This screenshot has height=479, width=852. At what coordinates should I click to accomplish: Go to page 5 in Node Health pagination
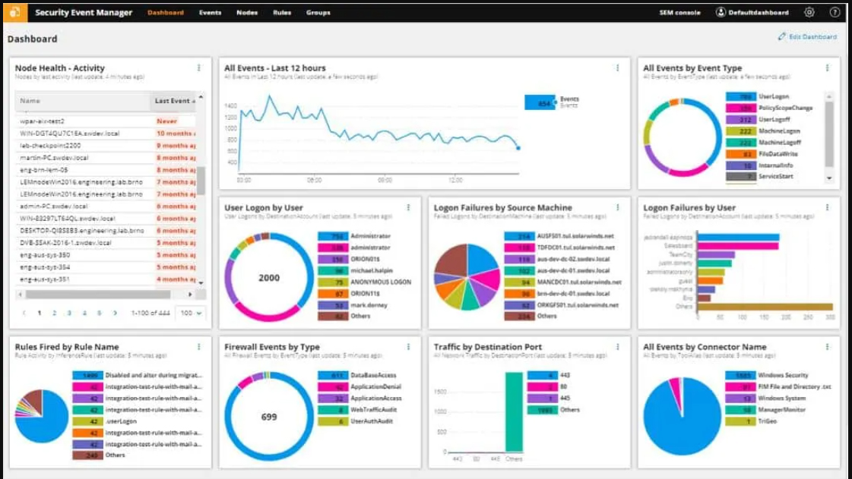click(99, 313)
